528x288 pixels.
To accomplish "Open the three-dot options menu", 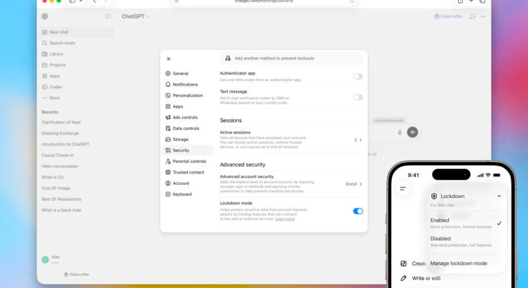I will click(x=483, y=16).
